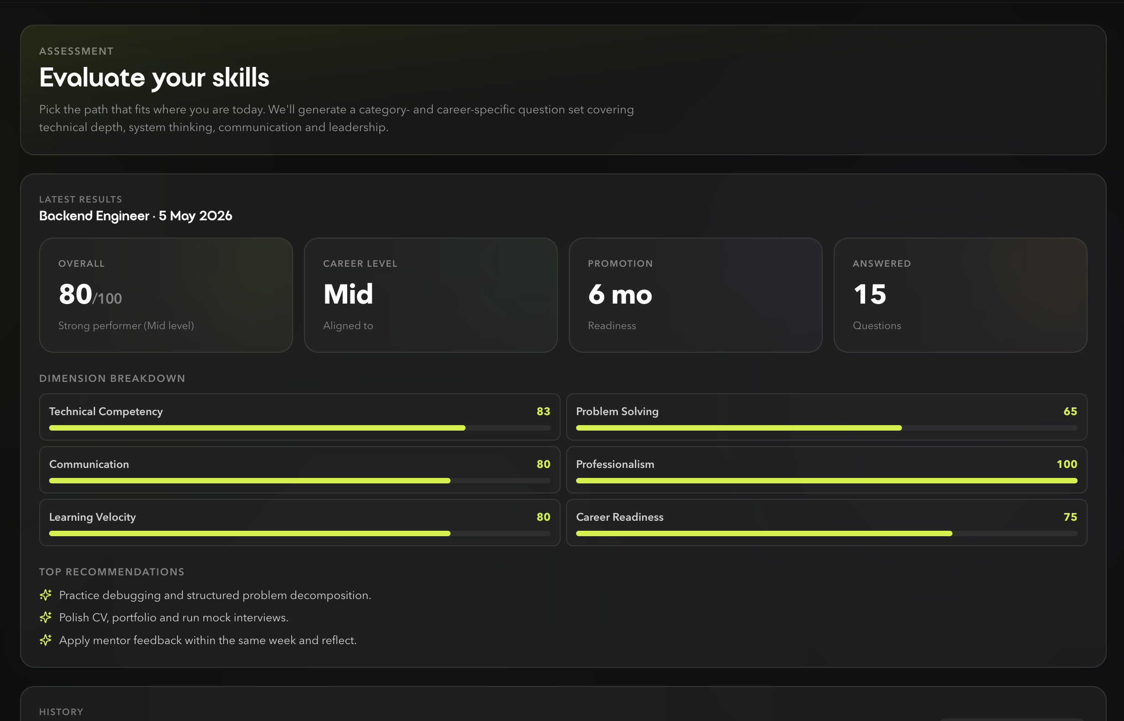Select the Answered 15 questions card

point(961,295)
